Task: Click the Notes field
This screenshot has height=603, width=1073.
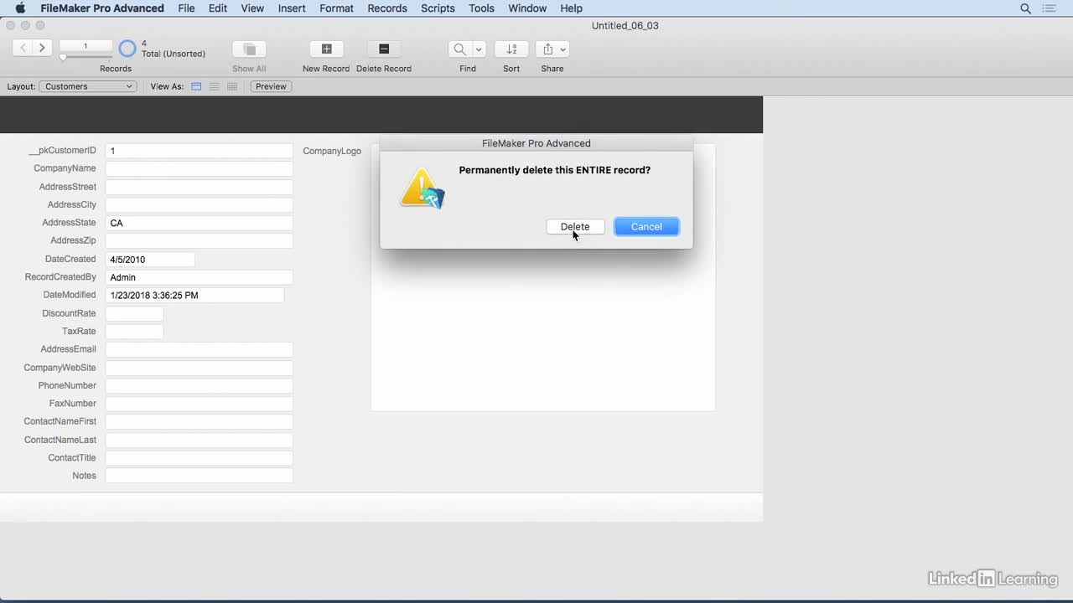Action: (x=199, y=476)
